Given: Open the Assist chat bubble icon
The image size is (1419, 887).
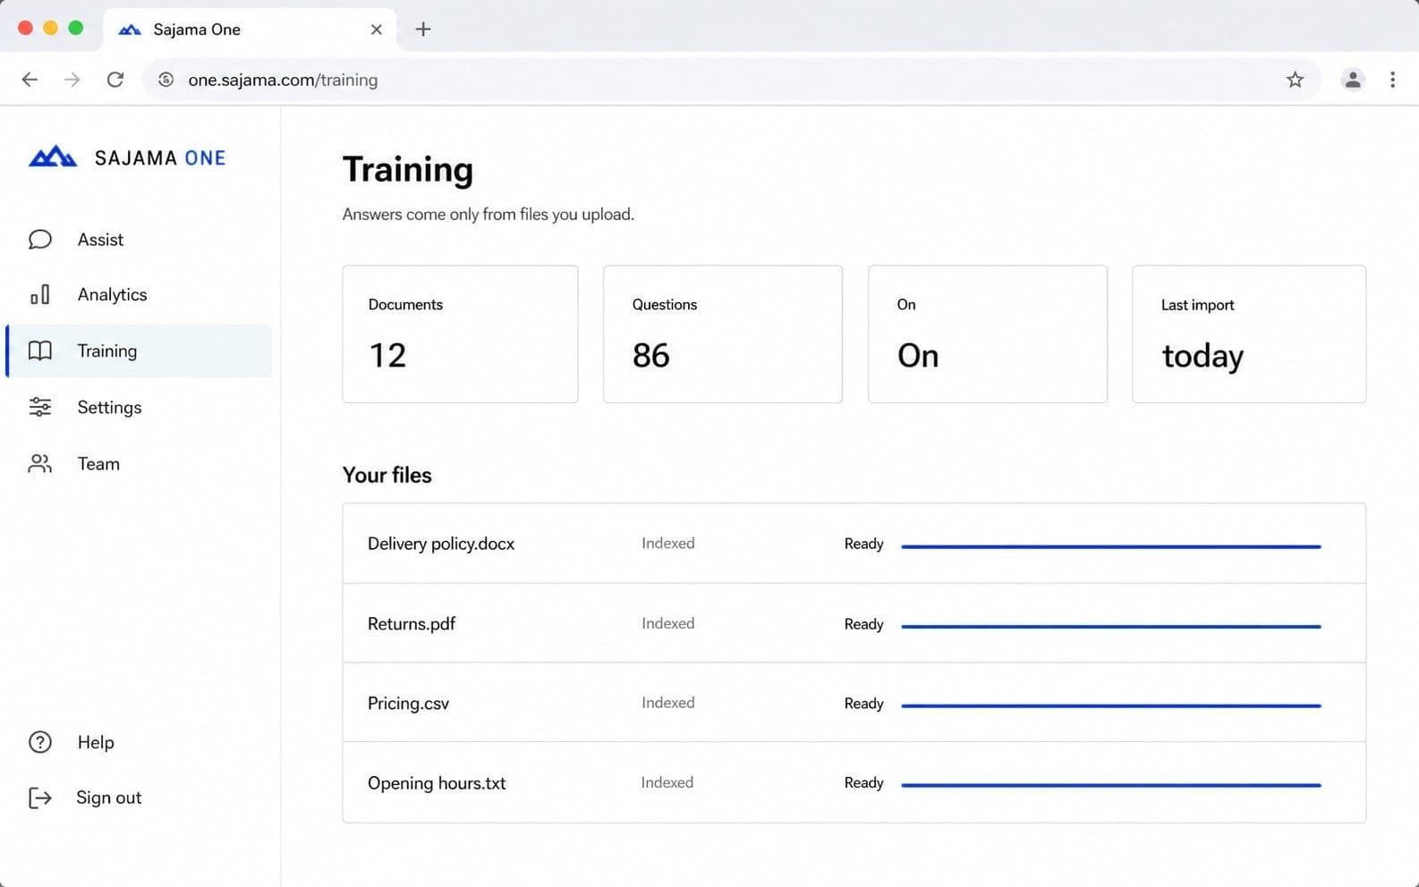Looking at the screenshot, I should tap(40, 240).
